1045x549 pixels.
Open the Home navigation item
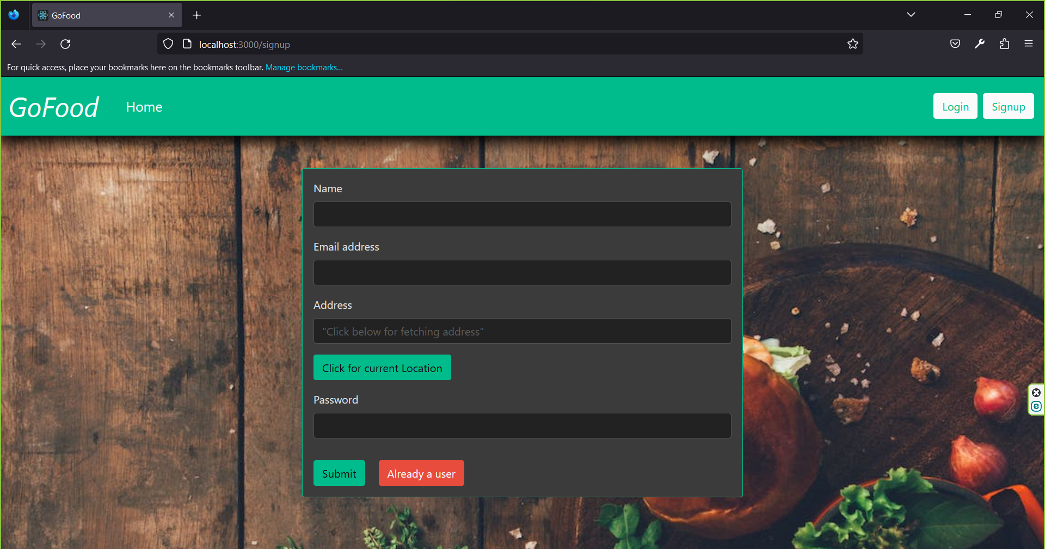pyautogui.click(x=144, y=107)
